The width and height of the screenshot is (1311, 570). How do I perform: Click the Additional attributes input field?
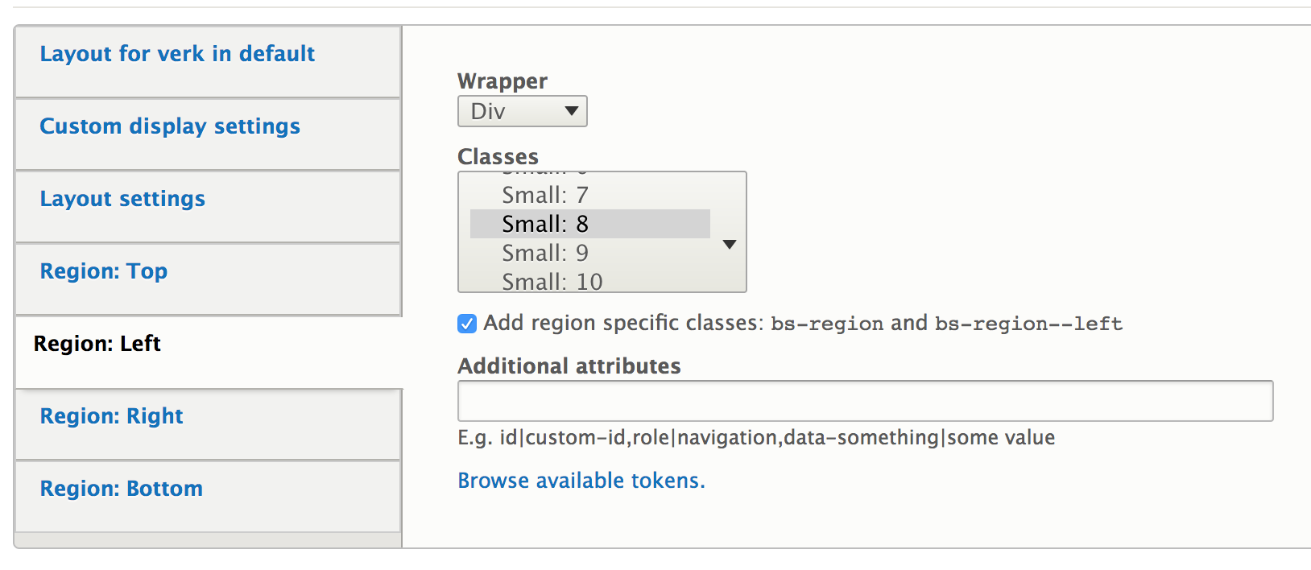[865, 400]
